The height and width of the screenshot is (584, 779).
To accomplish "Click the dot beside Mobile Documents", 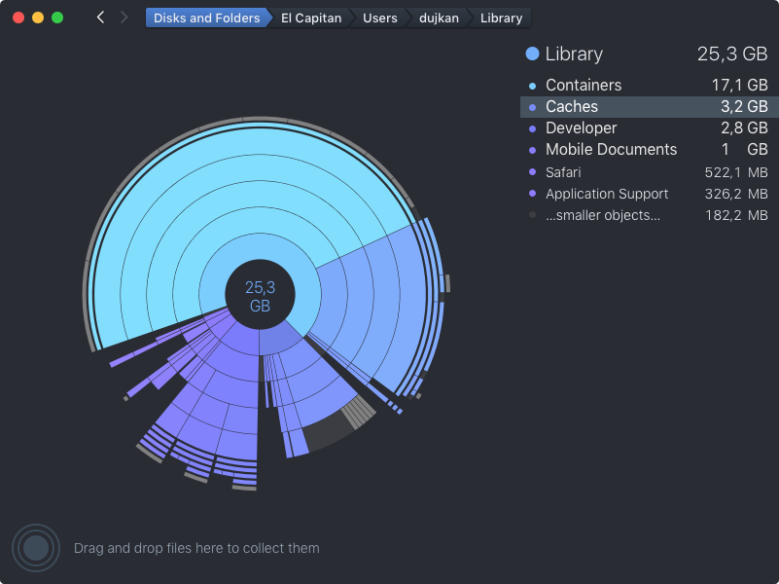I will click(x=532, y=150).
